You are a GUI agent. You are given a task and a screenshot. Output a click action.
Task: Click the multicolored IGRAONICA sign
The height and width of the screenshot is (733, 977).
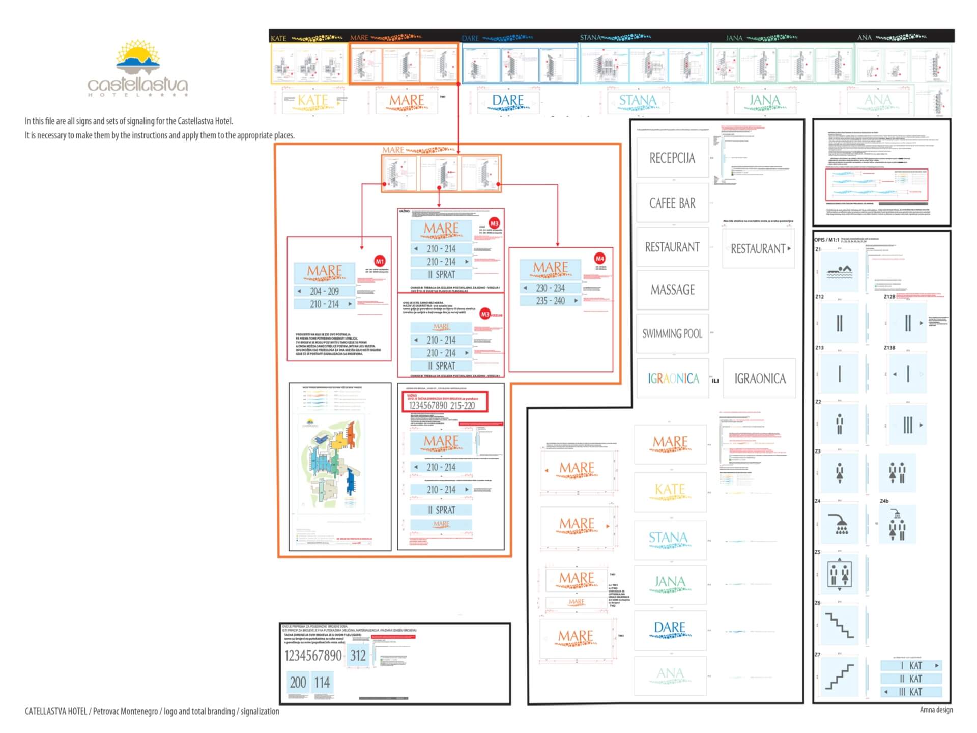click(673, 378)
